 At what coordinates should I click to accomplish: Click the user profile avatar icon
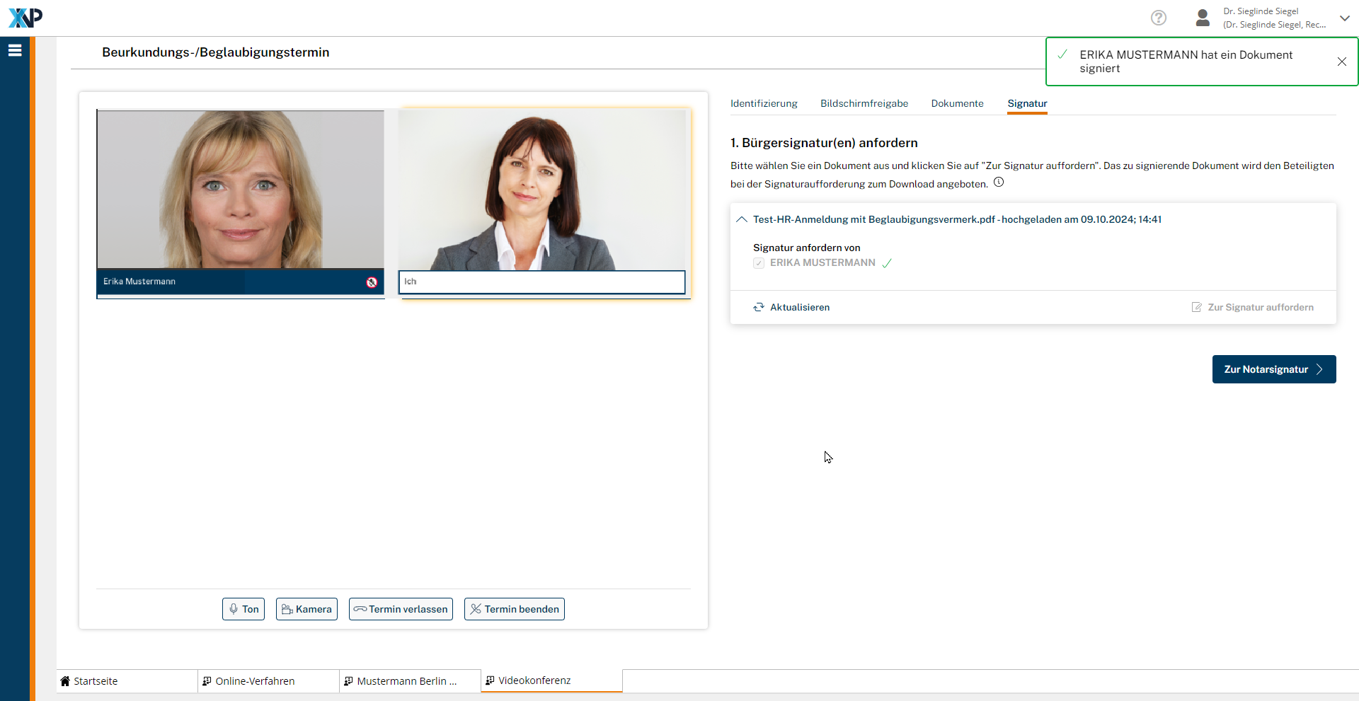tap(1202, 18)
